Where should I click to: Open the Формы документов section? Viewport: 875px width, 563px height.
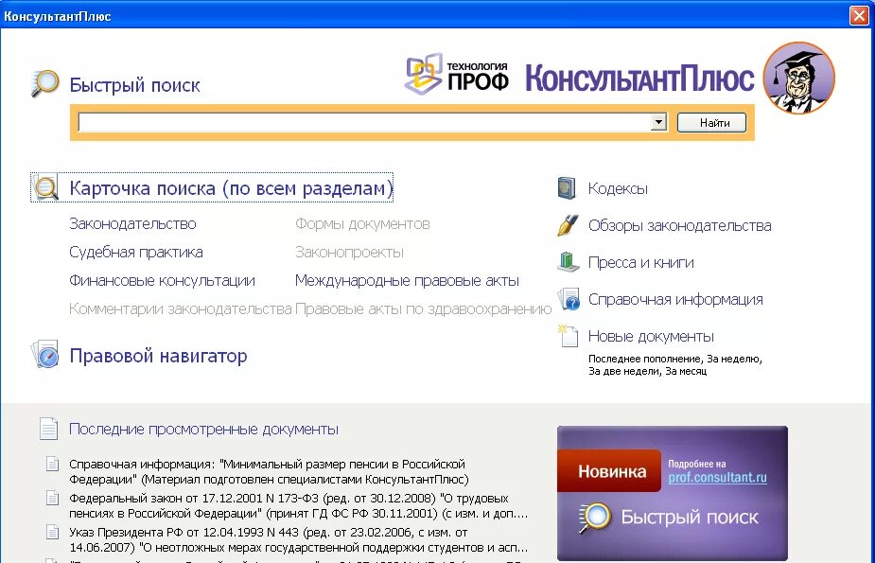pos(362,223)
